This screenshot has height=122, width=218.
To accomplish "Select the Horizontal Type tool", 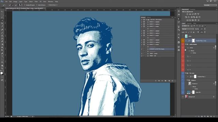I will pos(2,57).
